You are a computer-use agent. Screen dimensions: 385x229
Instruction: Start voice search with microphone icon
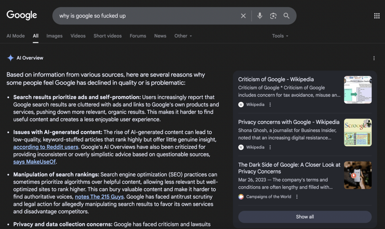(x=260, y=16)
